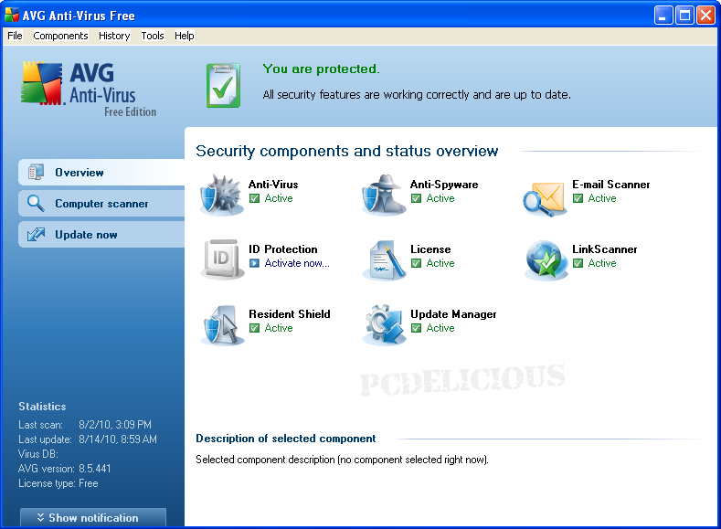
Task: Click Anti-Spyware active status checkmark
Action: click(x=416, y=198)
